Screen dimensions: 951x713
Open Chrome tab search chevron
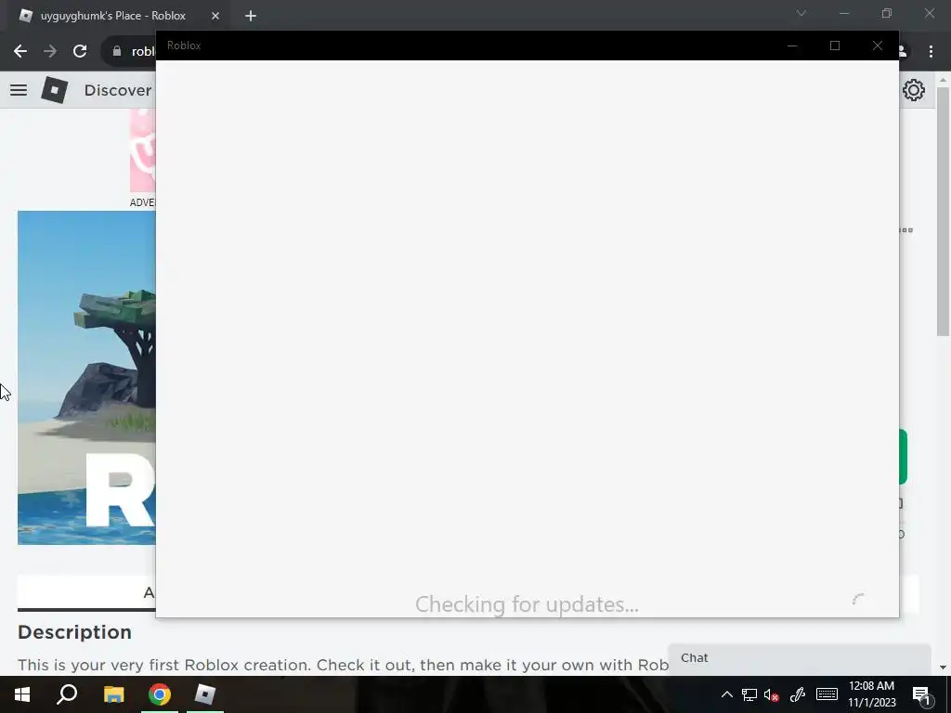tap(801, 13)
